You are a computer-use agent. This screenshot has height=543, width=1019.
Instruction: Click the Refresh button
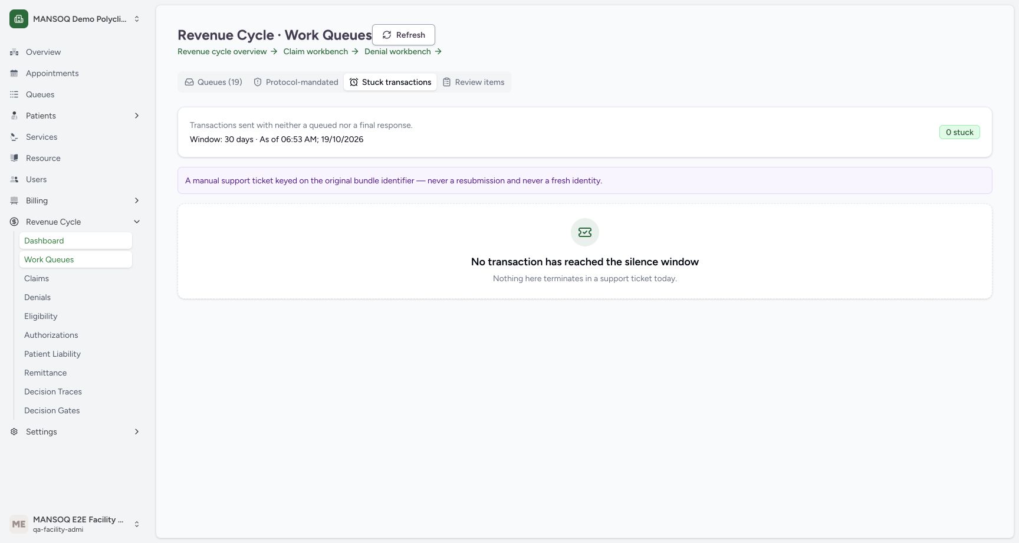point(403,35)
